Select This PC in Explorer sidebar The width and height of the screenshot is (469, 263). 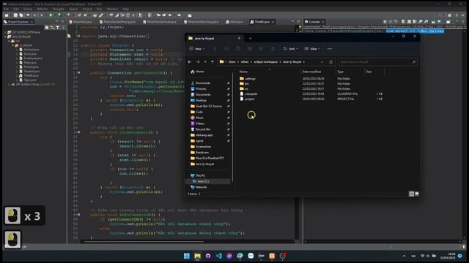[198, 175]
